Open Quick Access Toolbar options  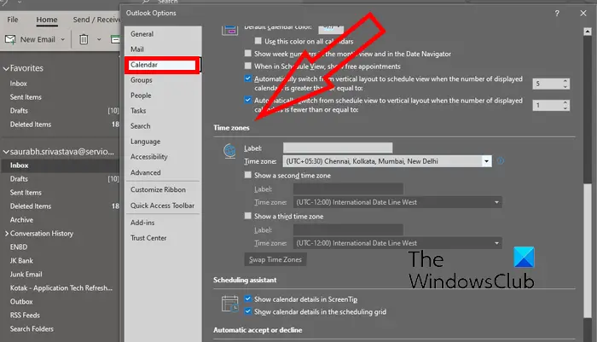click(x=163, y=206)
